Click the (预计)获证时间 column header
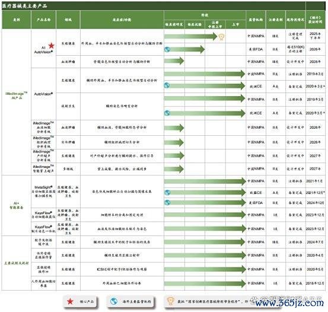Image resolution: width=328 pixels, height=312 pixels. (315, 20)
